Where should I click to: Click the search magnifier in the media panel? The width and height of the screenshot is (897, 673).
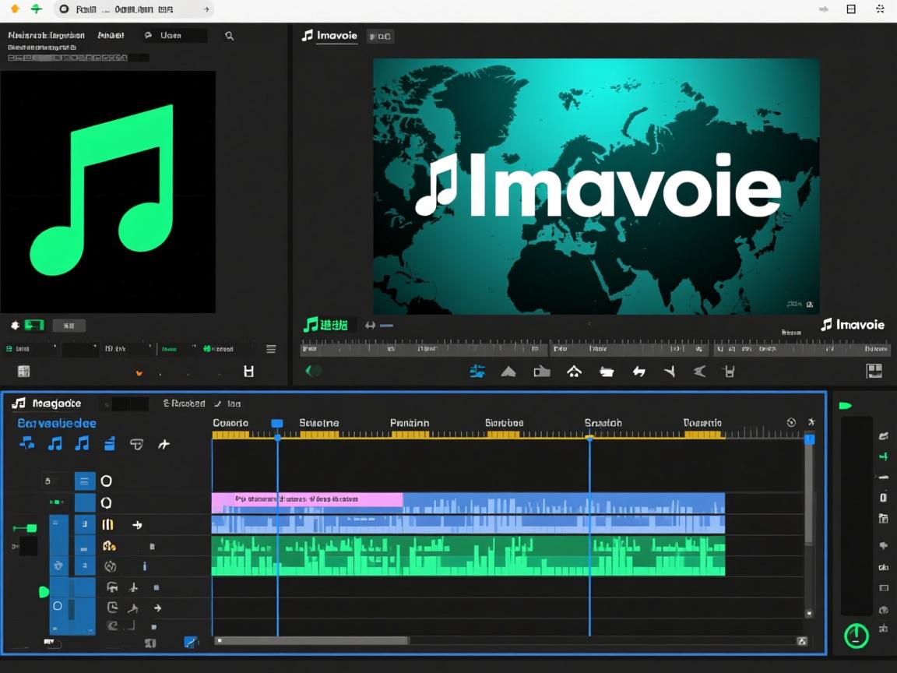(x=229, y=36)
